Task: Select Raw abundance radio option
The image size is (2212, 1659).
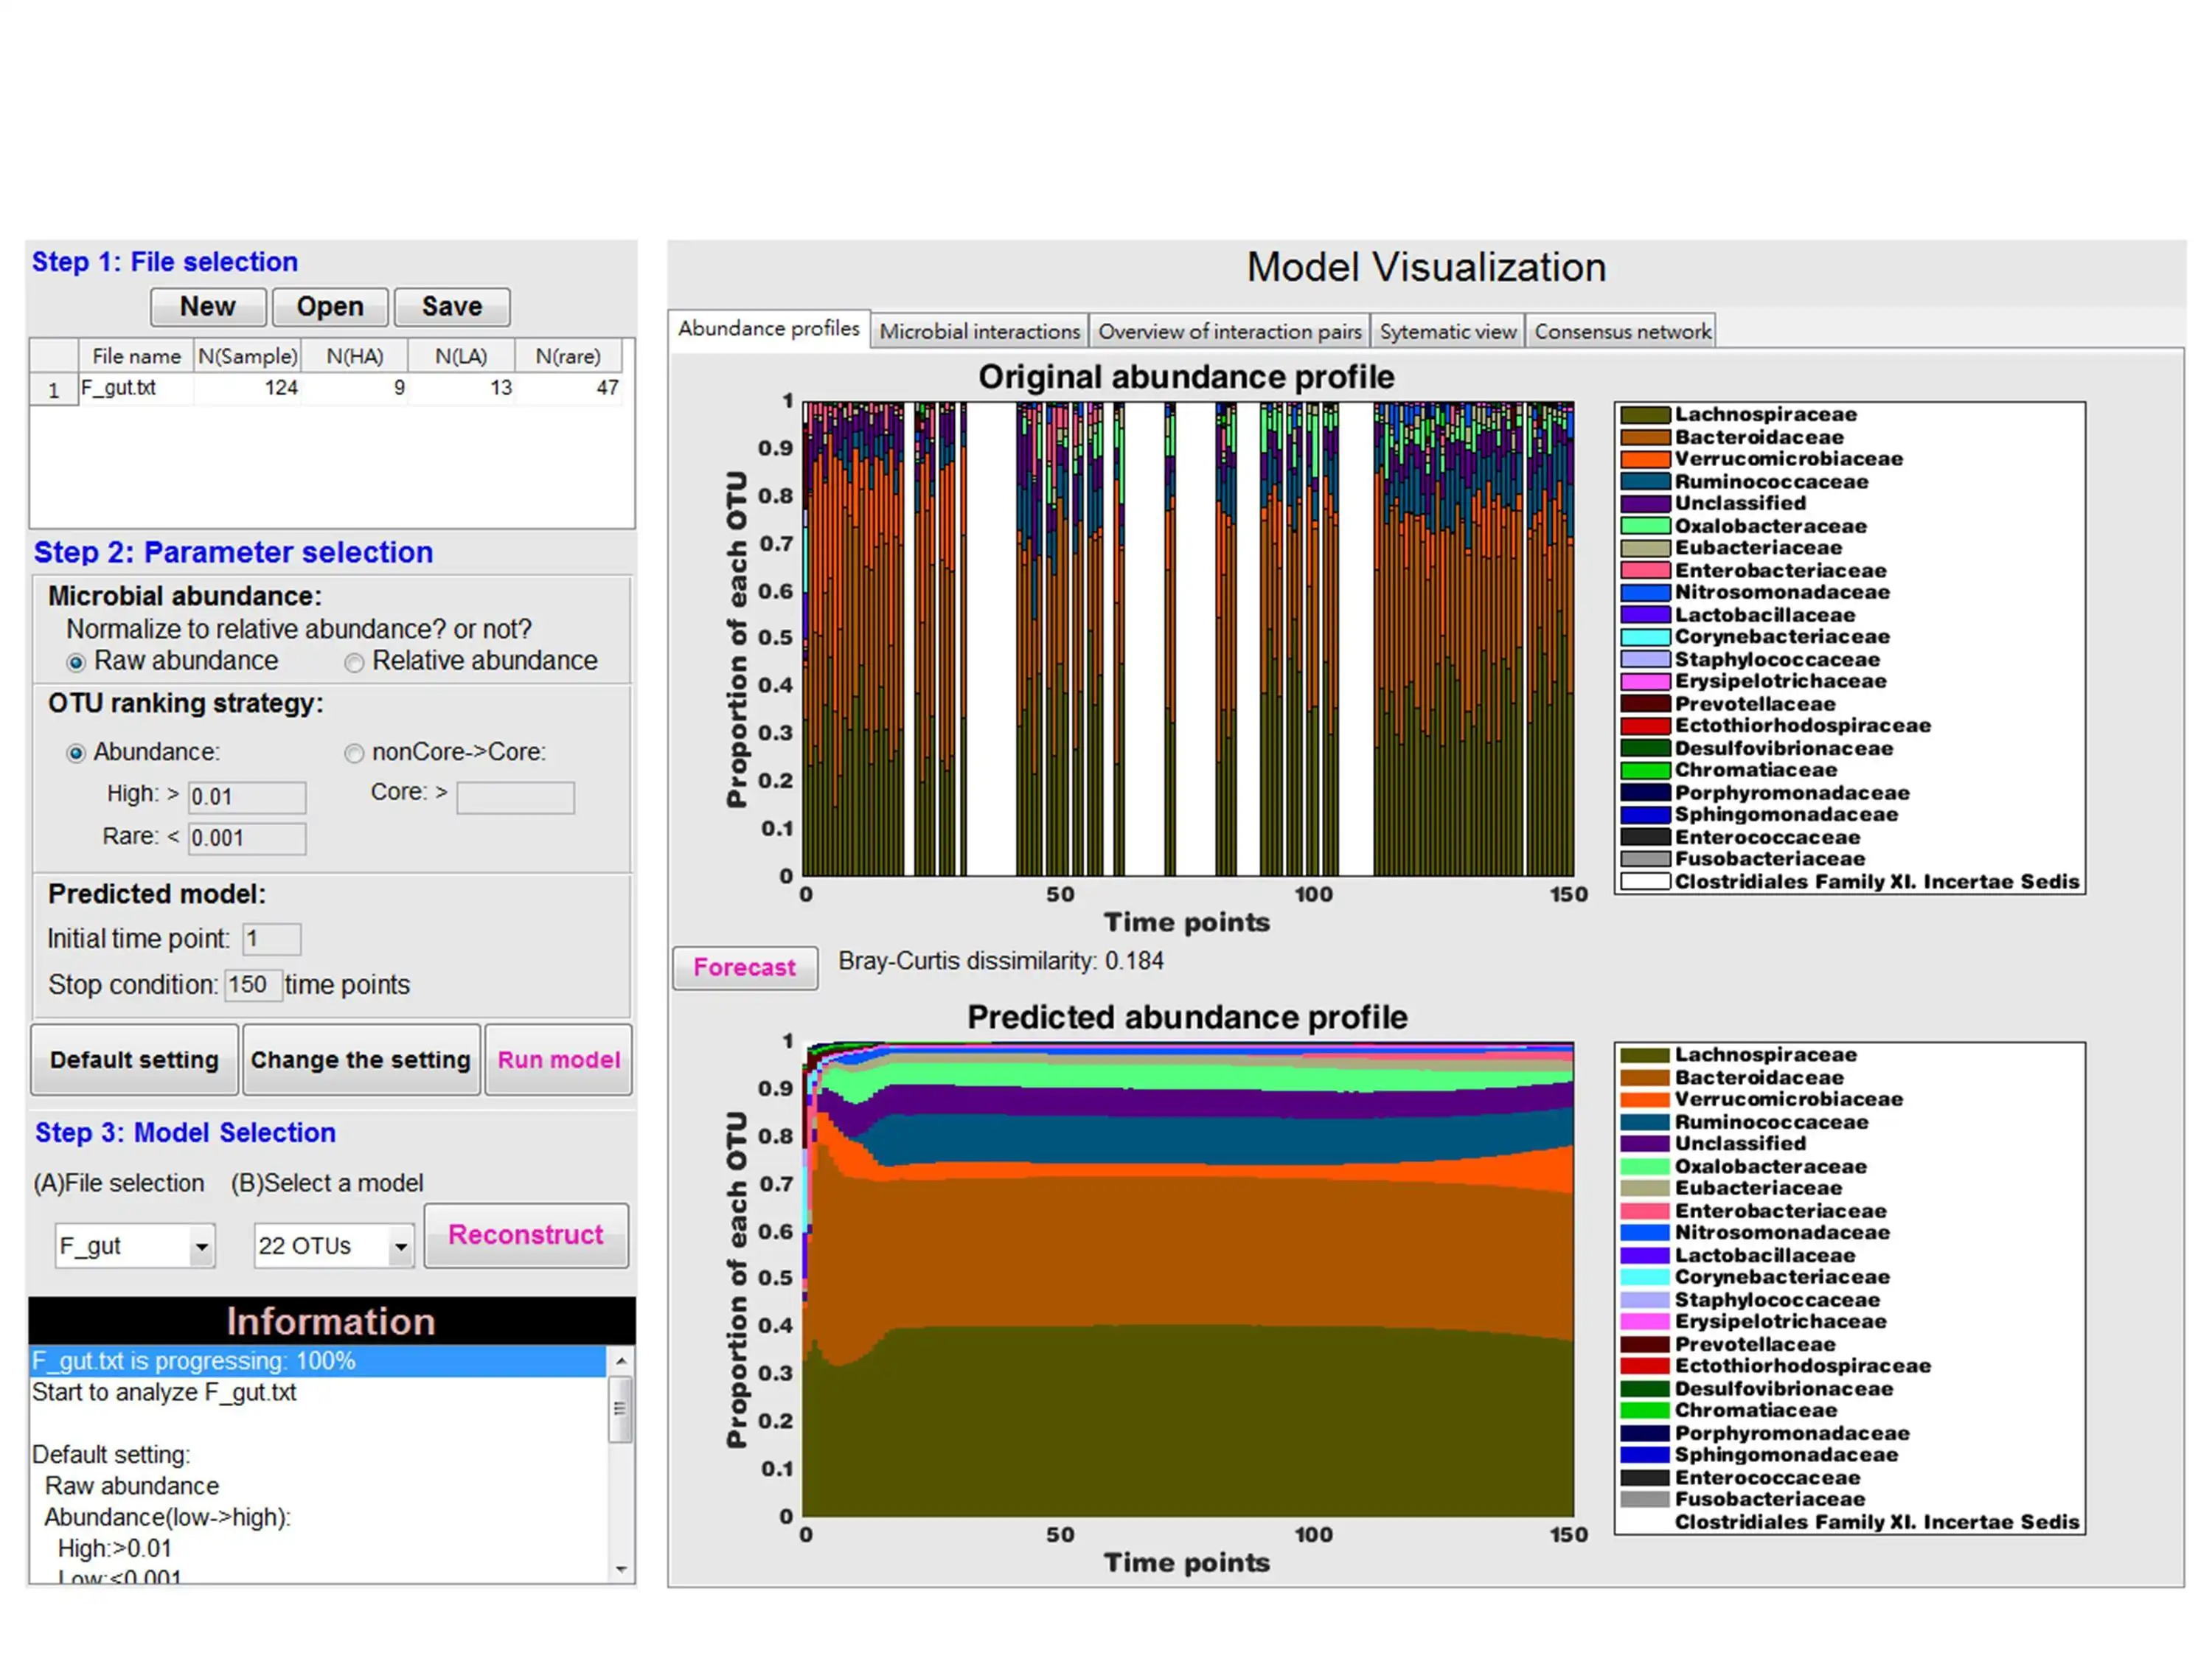Action: coord(76,663)
